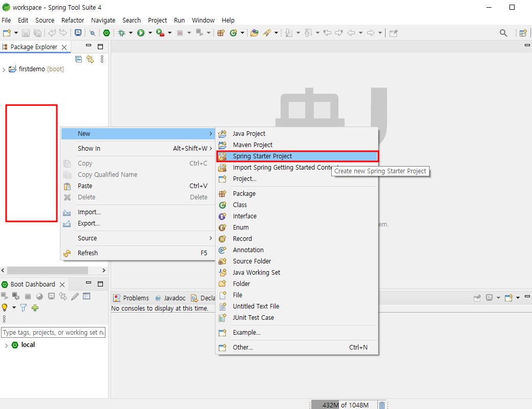Open the Debug button dropdown arrow

tap(131, 33)
